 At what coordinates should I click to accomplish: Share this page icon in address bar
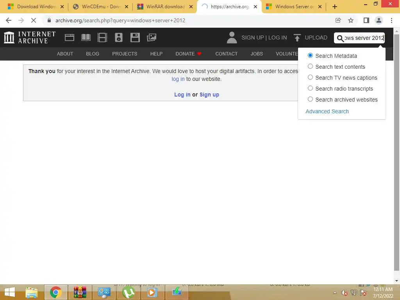(x=338, y=20)
